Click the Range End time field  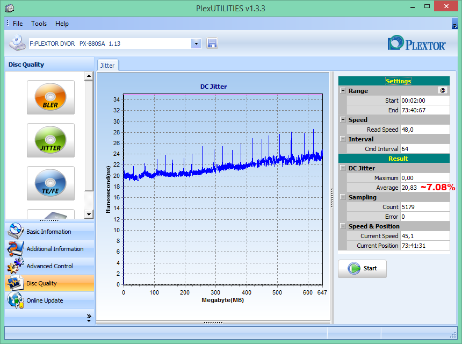point(425,110)
